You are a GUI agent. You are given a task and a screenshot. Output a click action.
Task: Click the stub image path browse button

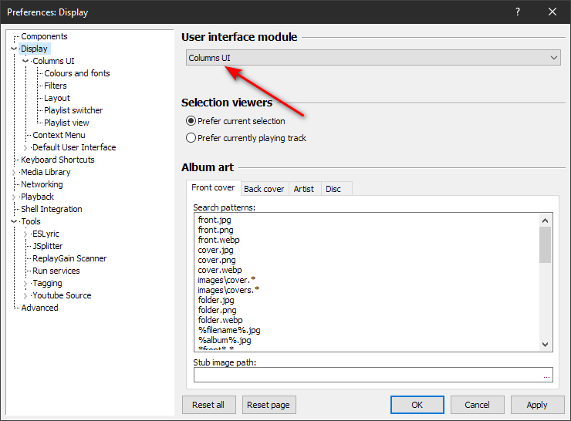(546, 376)
